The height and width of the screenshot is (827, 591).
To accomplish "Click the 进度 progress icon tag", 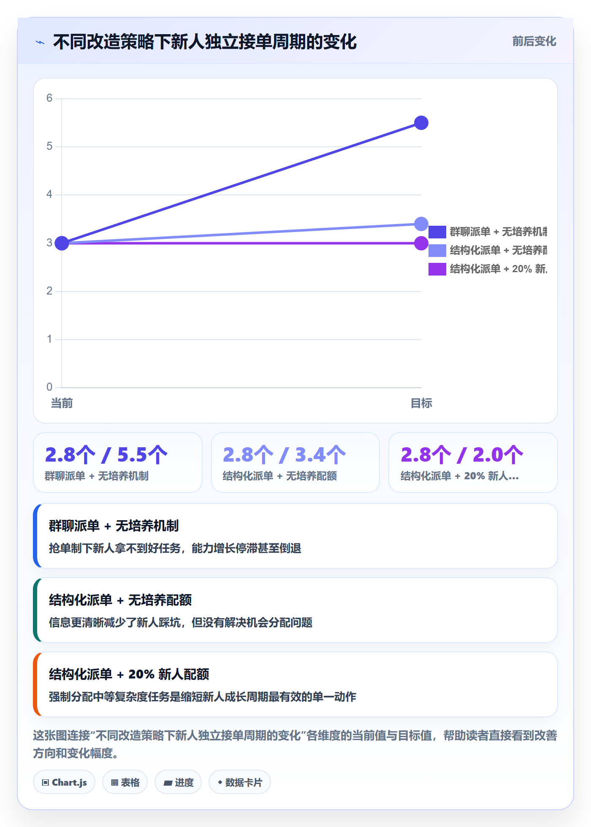I will coord(178,782).
